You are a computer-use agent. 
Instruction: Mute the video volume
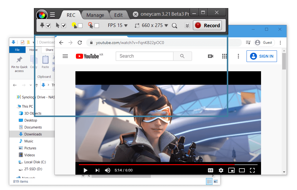tap(108, 170)
